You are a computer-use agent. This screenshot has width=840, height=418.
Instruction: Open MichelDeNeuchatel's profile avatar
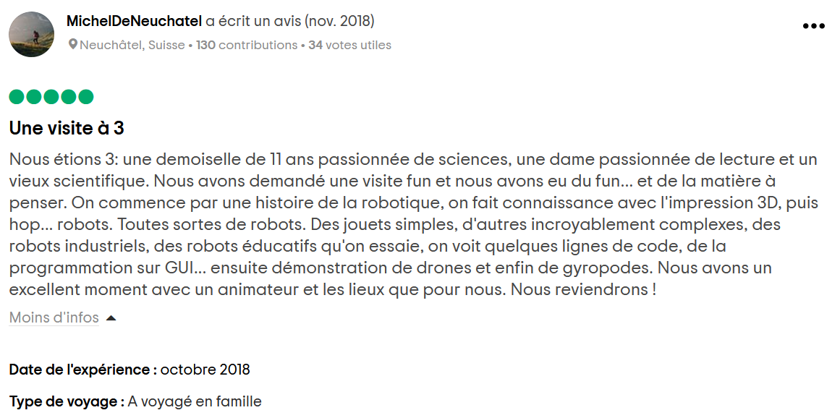coord(32,34)
